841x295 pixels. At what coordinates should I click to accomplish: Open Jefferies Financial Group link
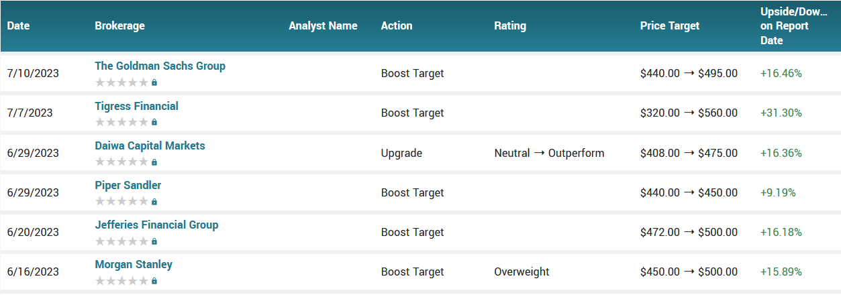coord(157,225)
